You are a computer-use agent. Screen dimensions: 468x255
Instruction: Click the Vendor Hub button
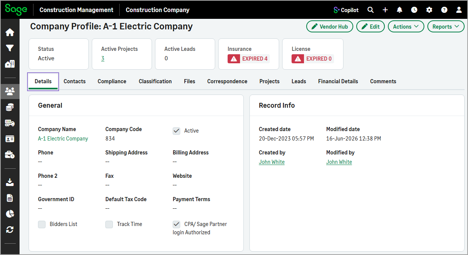[330, 26]
